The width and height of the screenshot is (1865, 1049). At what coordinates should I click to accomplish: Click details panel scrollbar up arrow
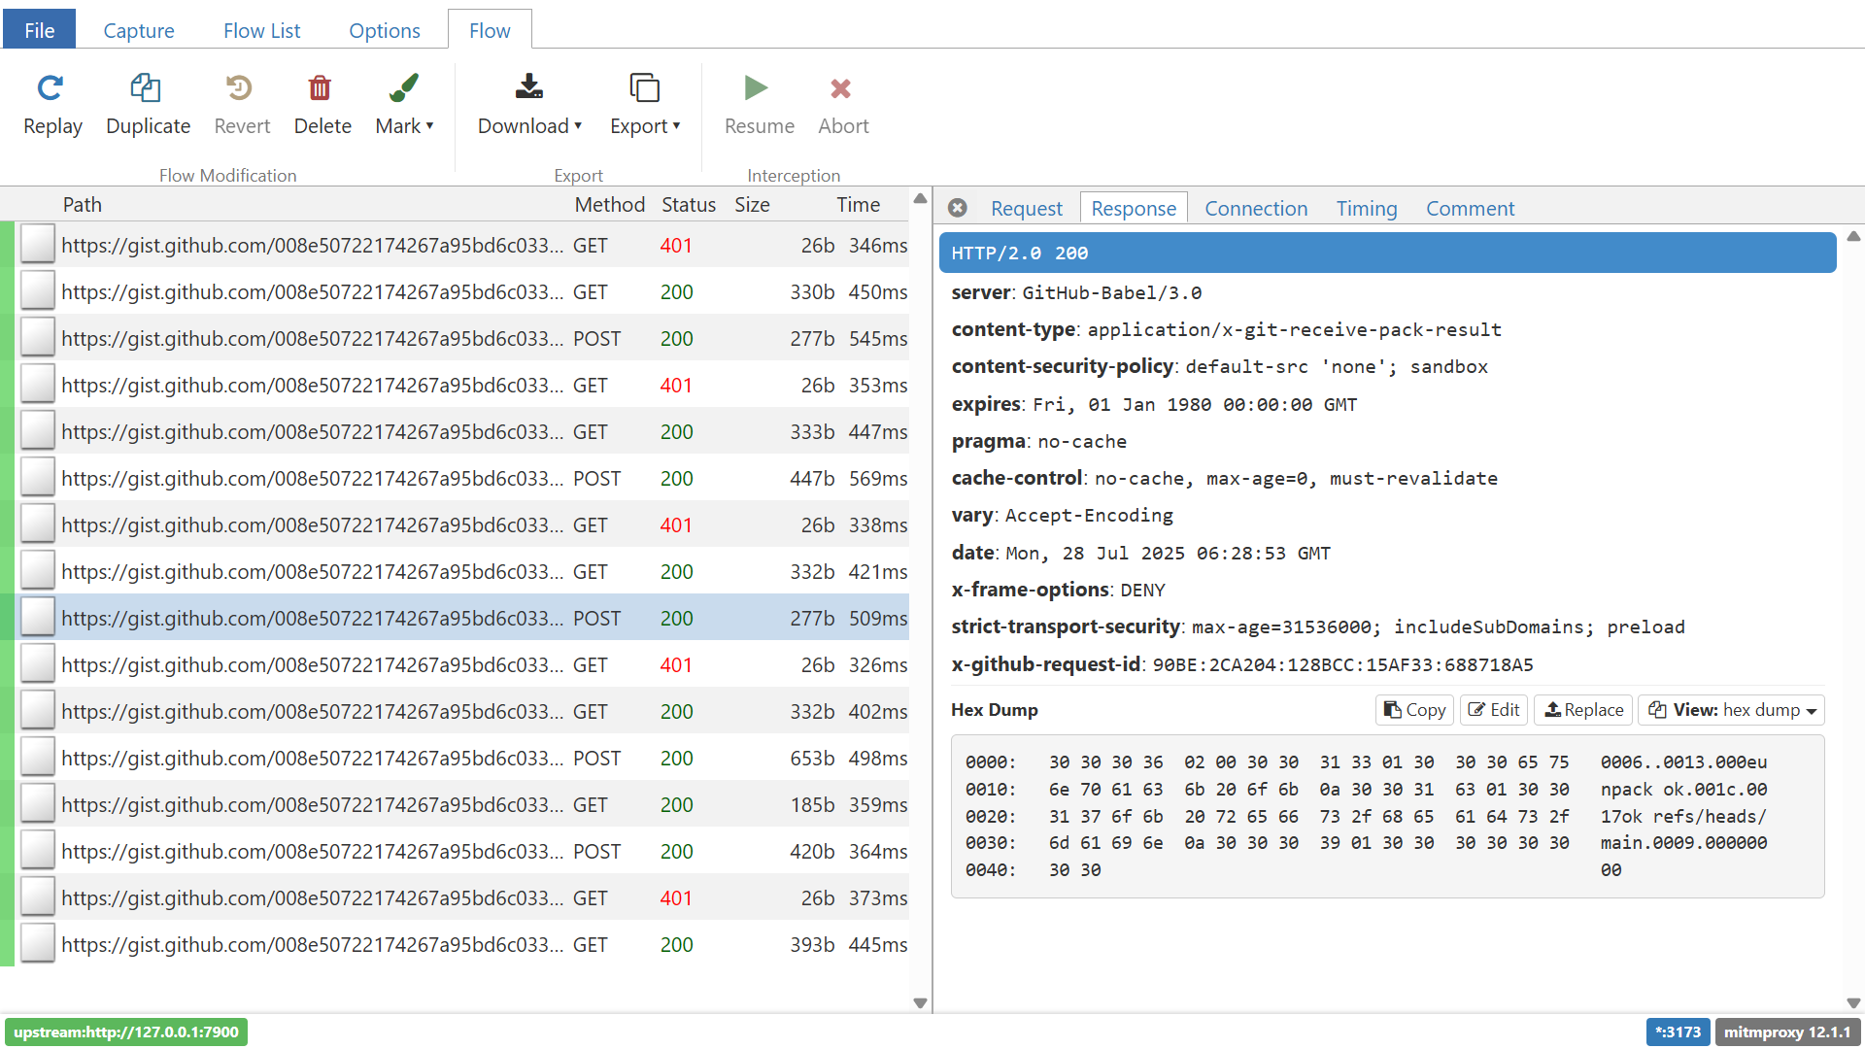point(1852,236)
